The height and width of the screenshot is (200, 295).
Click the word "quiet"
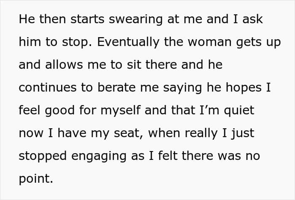pyautogui.click(x=239, y=111)
